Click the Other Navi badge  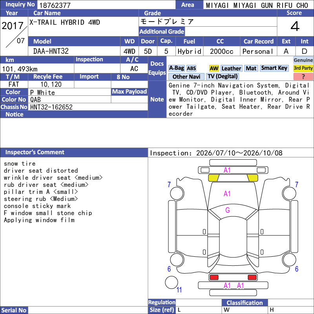(186, 77)
